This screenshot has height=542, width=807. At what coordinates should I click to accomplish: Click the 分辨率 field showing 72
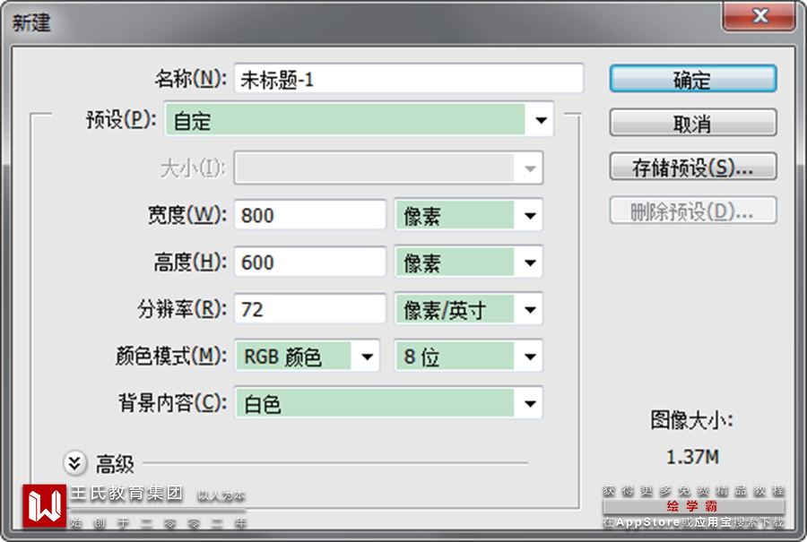[x=310, y=309]
